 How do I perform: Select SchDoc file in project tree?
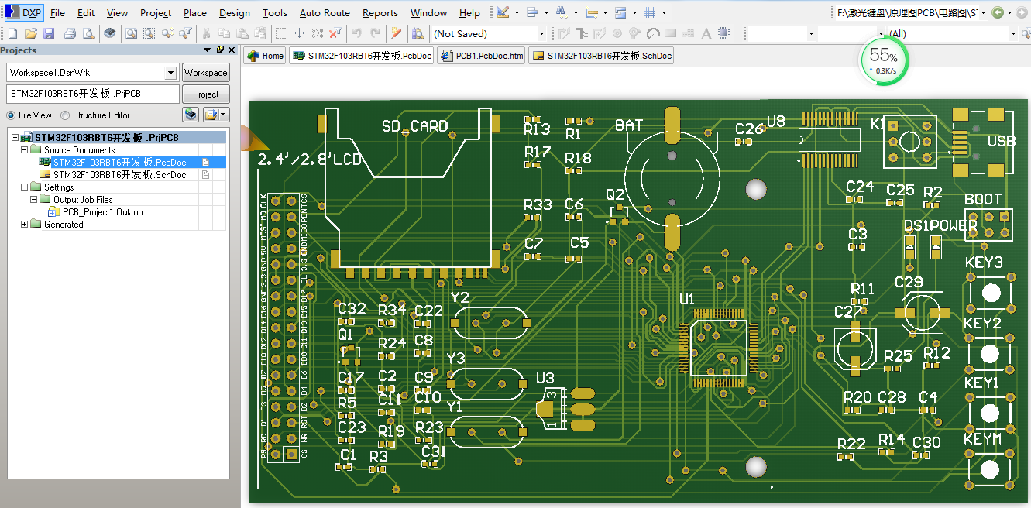[119, 175]
